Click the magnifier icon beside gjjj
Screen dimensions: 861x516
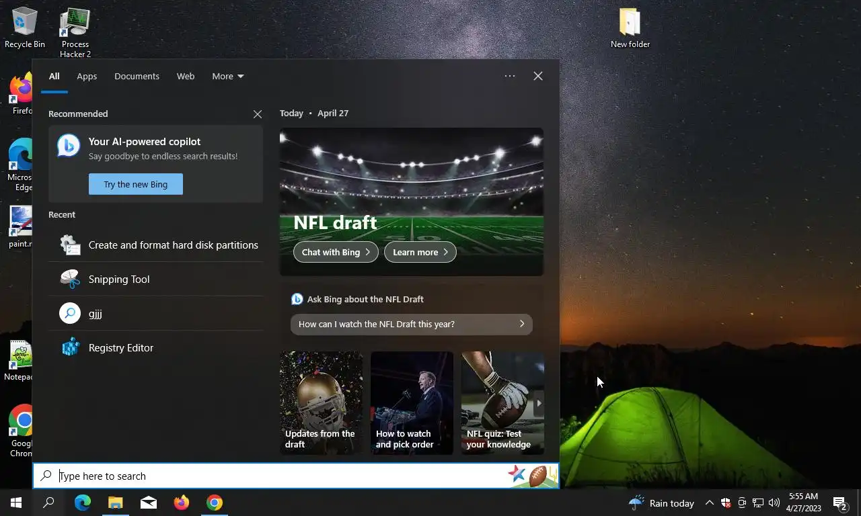click(70, 313)
